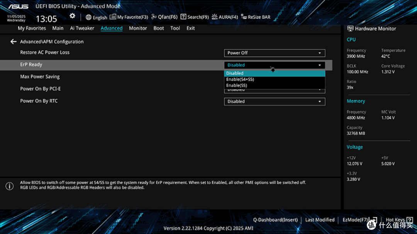
Task: Open Qfan(F6) fan control
Action: pos(164,17)
